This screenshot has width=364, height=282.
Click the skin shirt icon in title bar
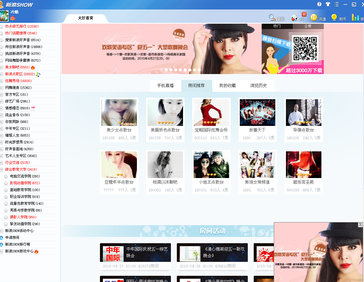[x=328, y=4]
